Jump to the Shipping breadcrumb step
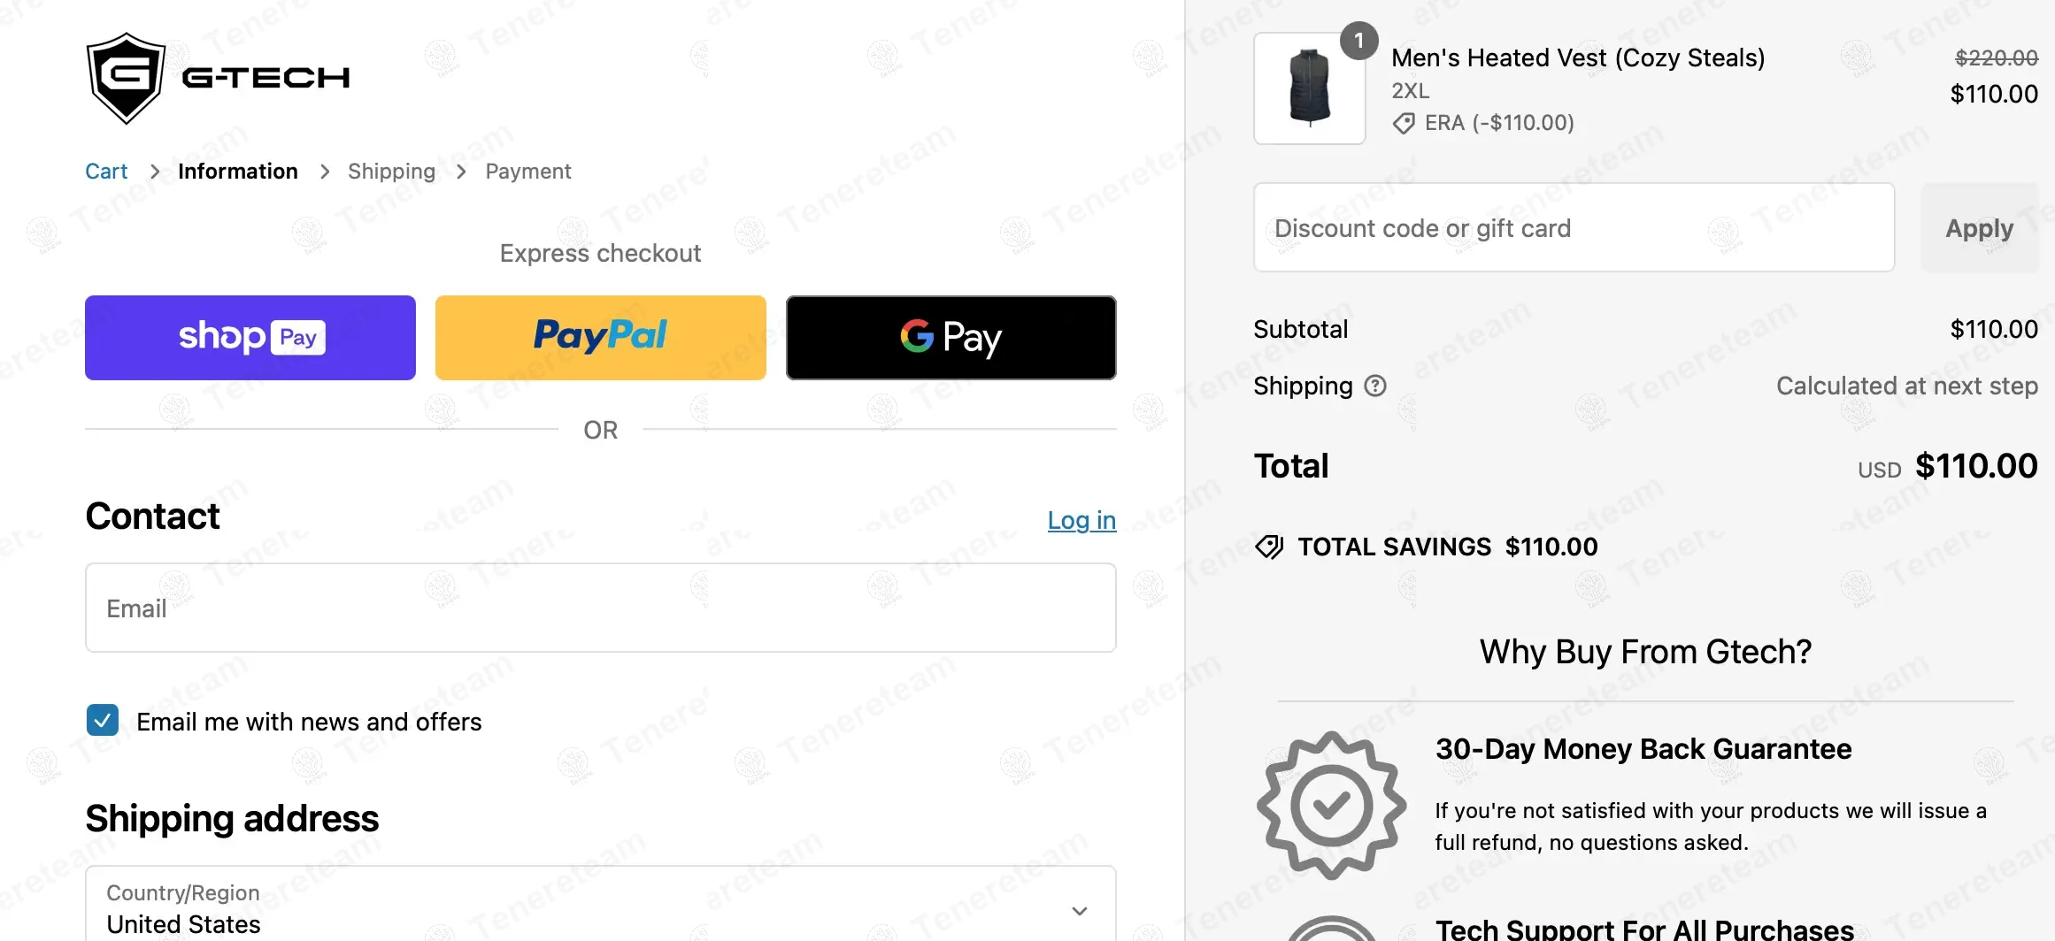The image size is (2055, 941). tap(391, 172)
